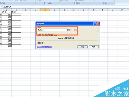Image resolution: width=129 pixels, height=97 pixels.
Task: Open the help link for this function
Action: [44, 47]
